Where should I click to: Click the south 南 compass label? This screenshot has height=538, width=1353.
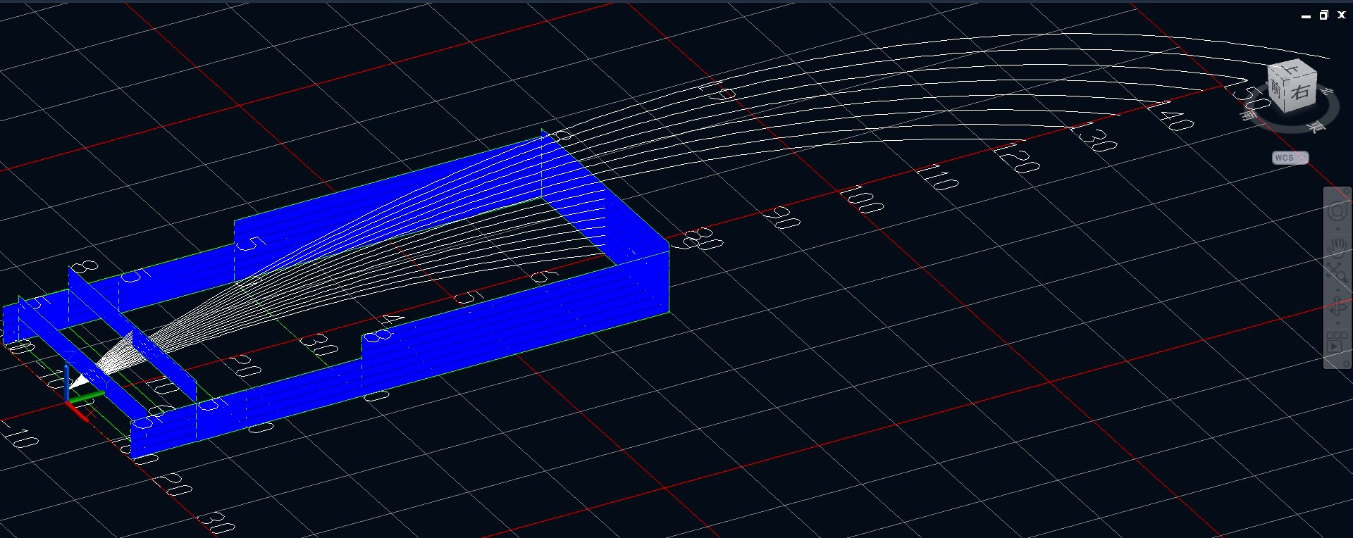tap(1248, 113)
